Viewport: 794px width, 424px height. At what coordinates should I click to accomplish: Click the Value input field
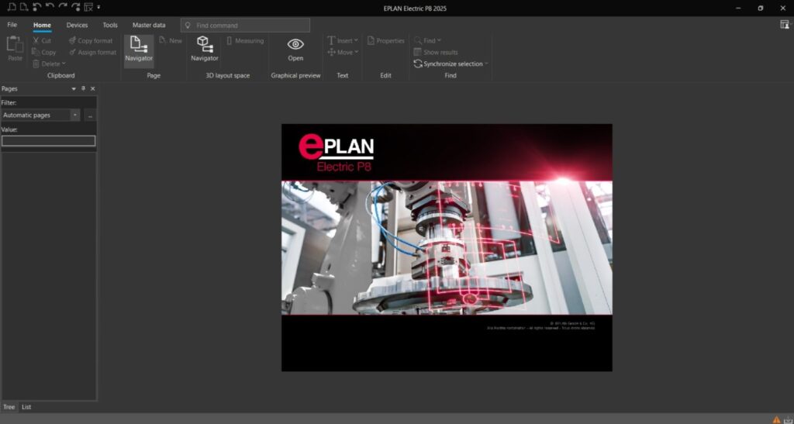49,141
